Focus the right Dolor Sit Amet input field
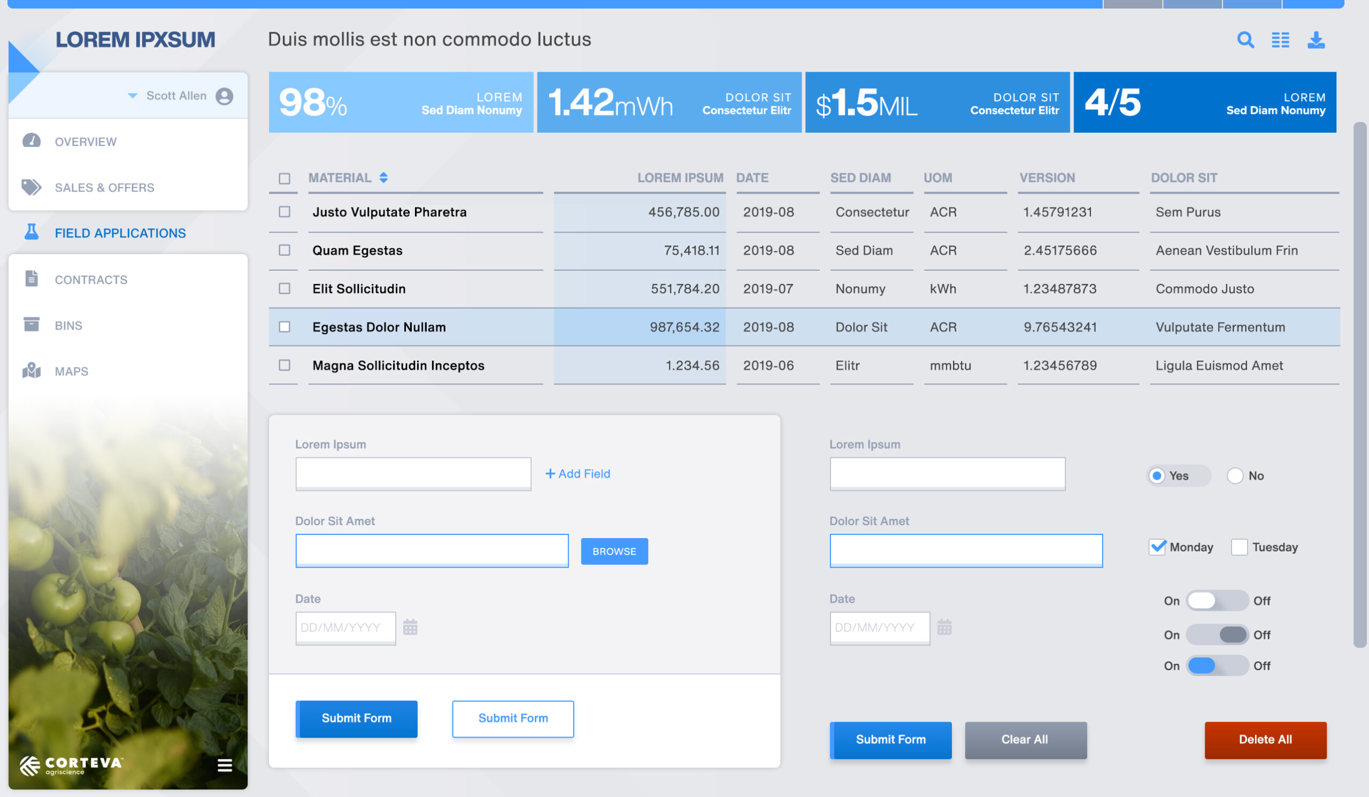 (966, 551)
